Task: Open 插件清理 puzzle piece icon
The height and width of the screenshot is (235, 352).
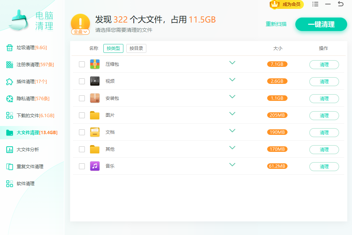Action: (10, 82)
